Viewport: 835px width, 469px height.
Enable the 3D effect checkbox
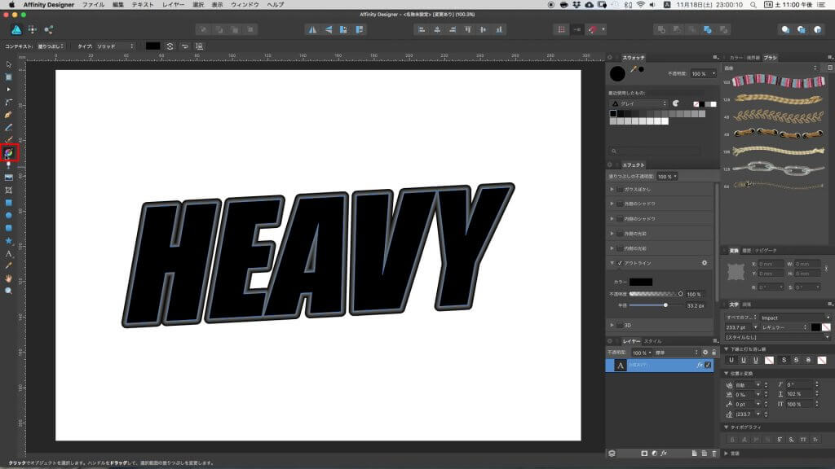click(620, 325)
